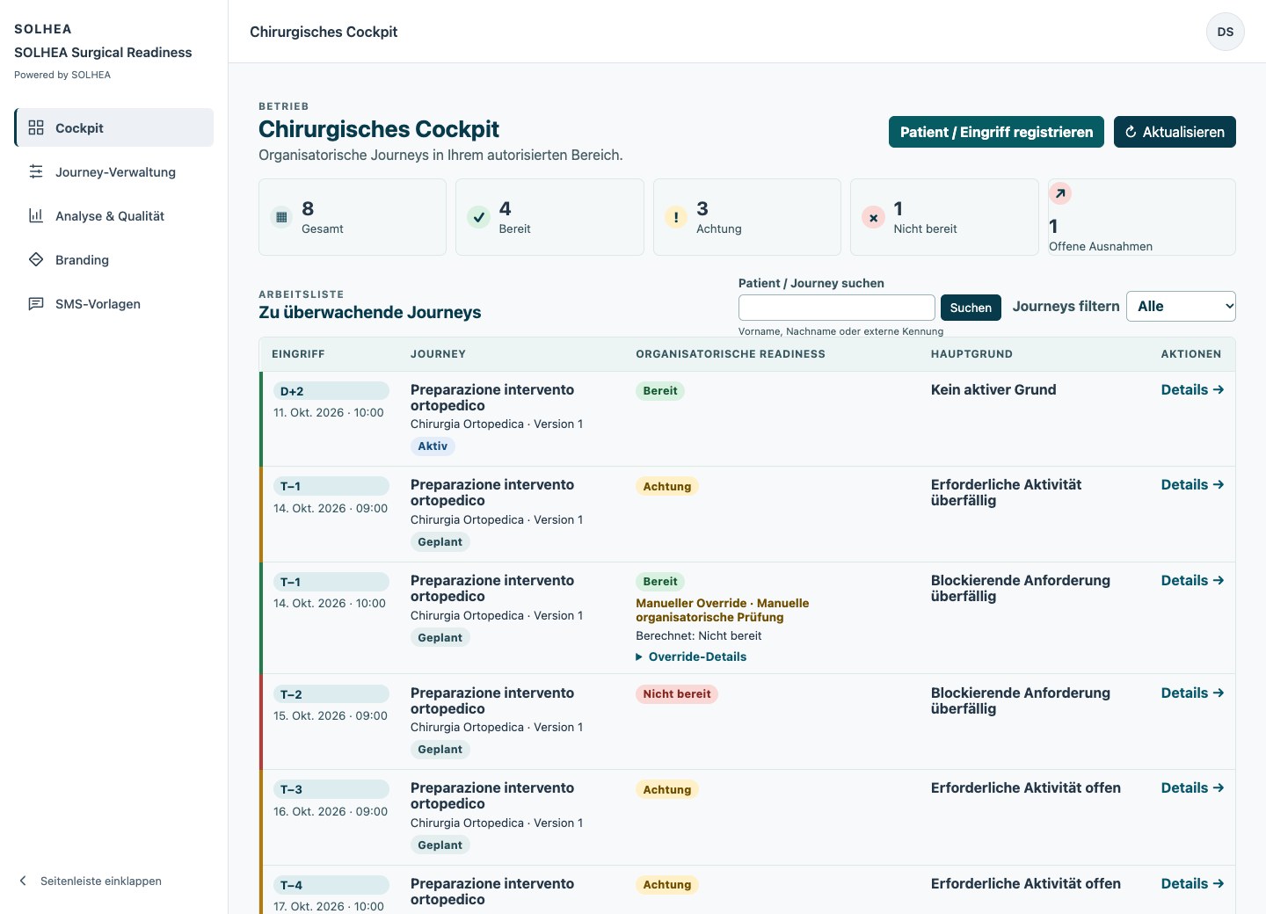Screen dimensions: 1266x914
Task: Click the Journey-Verwaltung sliders icon
Action: (x=36, y=171)
